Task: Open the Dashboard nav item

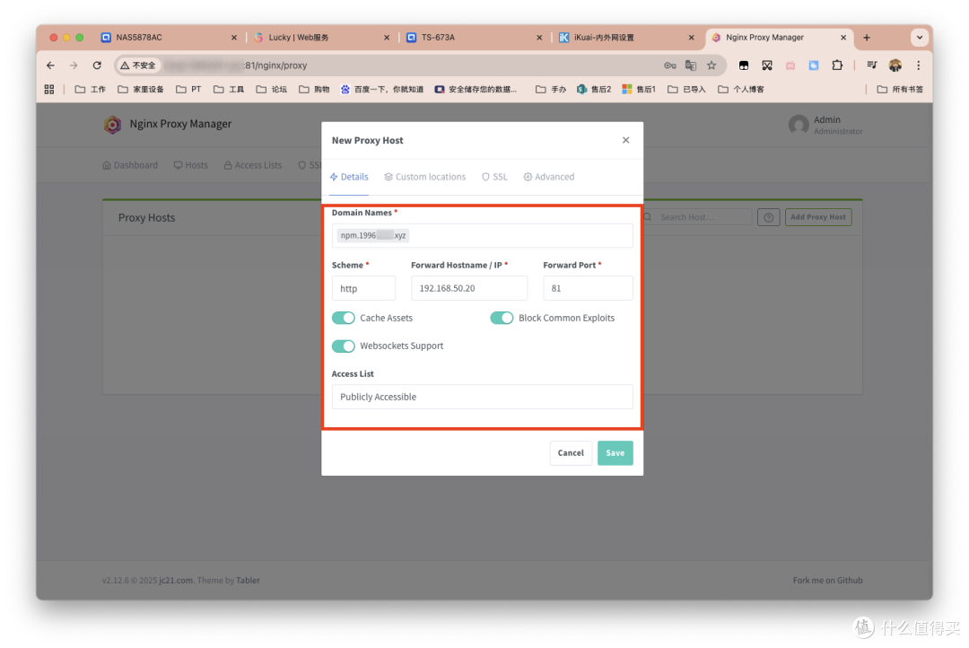Action: point(130,166)
